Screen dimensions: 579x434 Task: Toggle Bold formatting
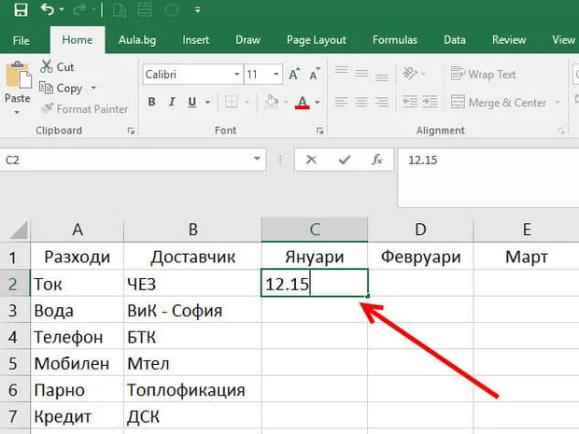151,102
